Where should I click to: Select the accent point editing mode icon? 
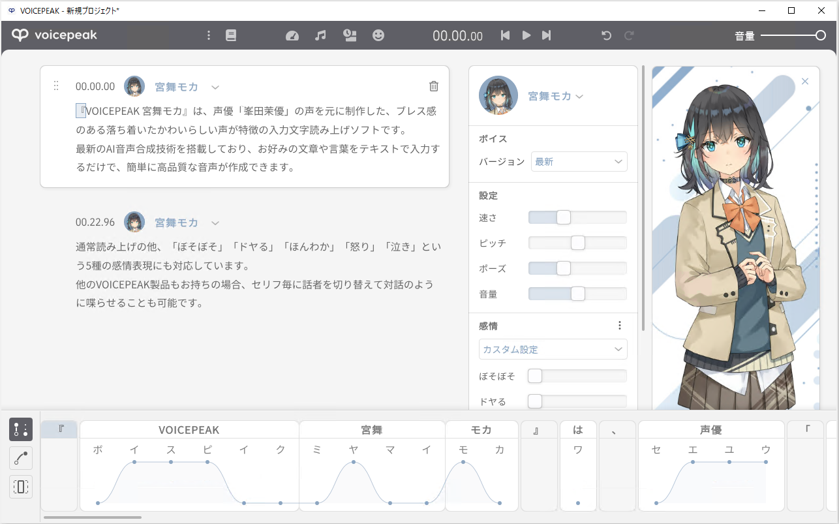click(20, 429)
